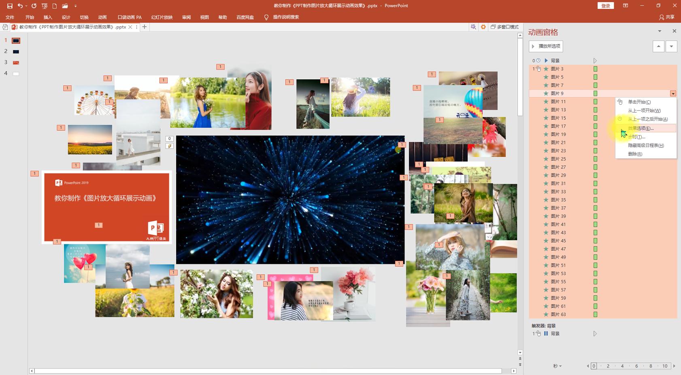
Task: Open the 秒 seconds zoom dropdown
Action: point(558,366)
